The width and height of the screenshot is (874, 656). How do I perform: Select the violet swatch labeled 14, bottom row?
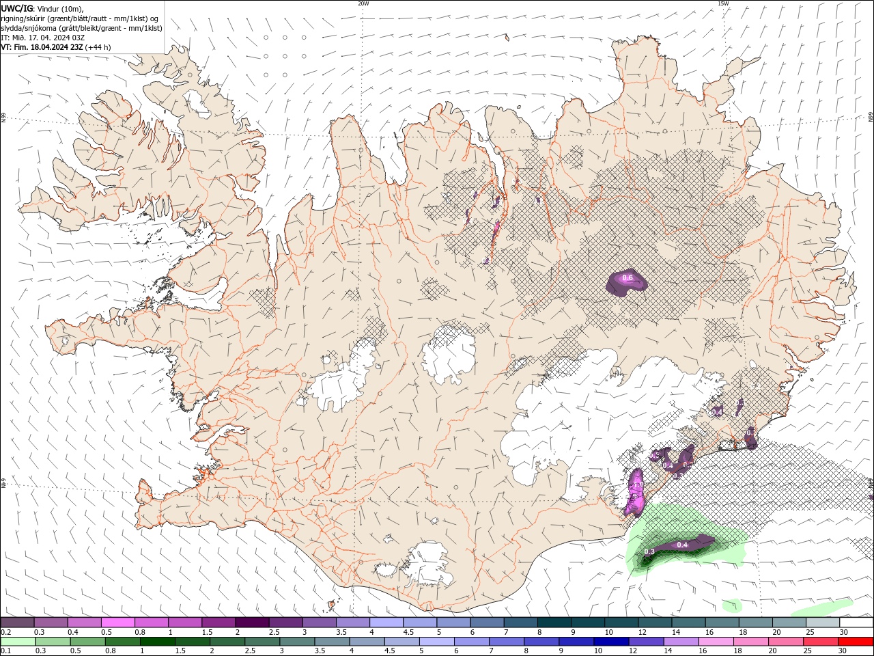[680, 642]
